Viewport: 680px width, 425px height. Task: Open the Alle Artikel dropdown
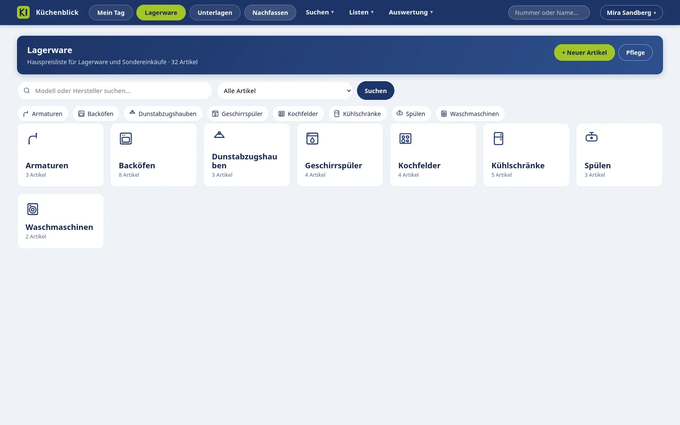(x=285, y=91)
